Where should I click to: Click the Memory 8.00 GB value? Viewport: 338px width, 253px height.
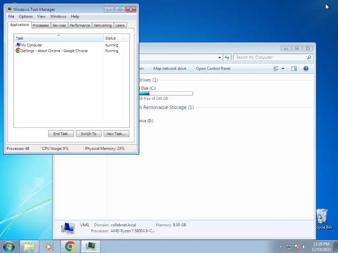(x=179, y=225)
